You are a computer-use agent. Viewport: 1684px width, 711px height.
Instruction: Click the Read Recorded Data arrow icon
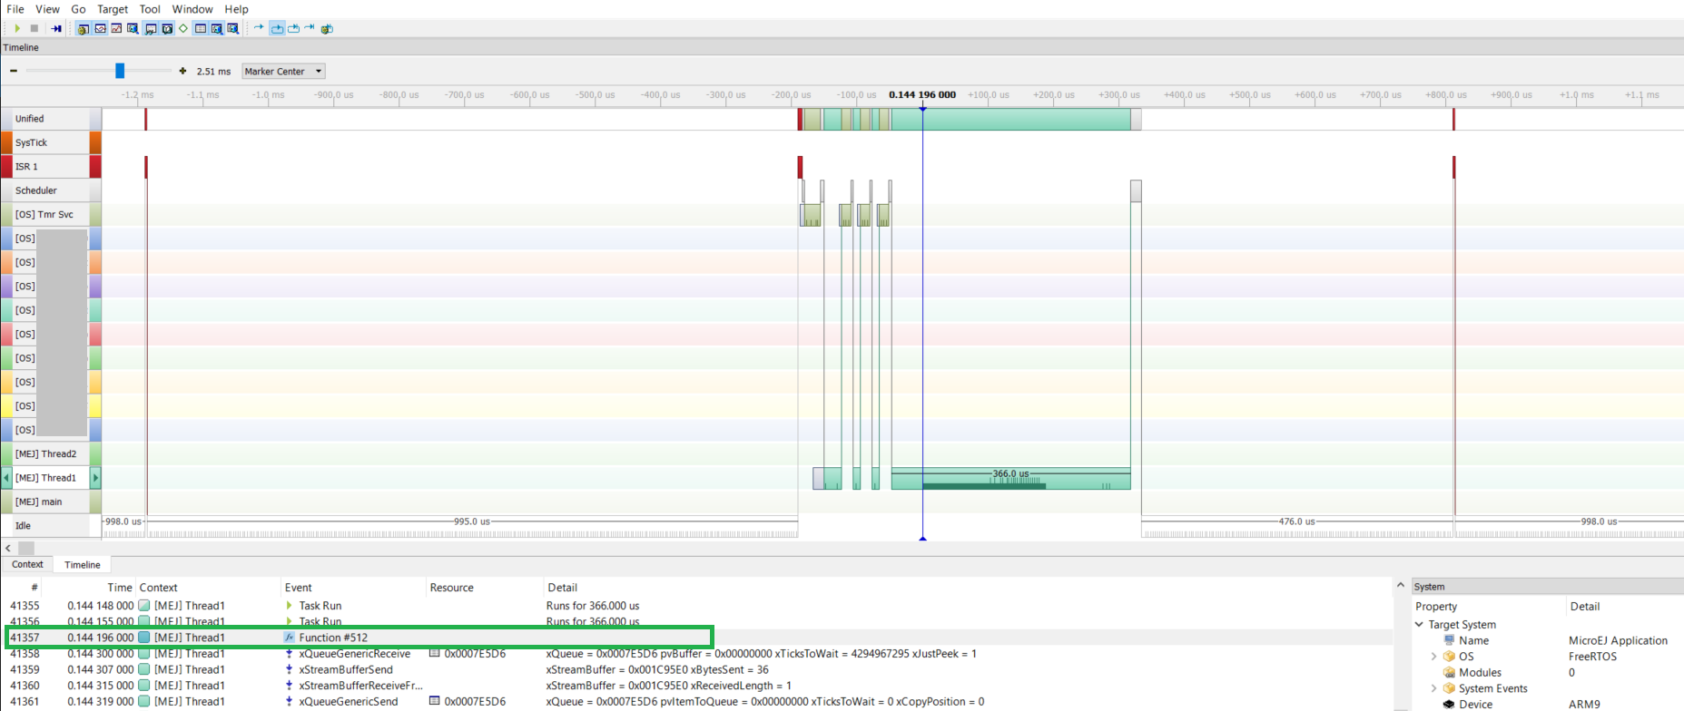point(56,28)
